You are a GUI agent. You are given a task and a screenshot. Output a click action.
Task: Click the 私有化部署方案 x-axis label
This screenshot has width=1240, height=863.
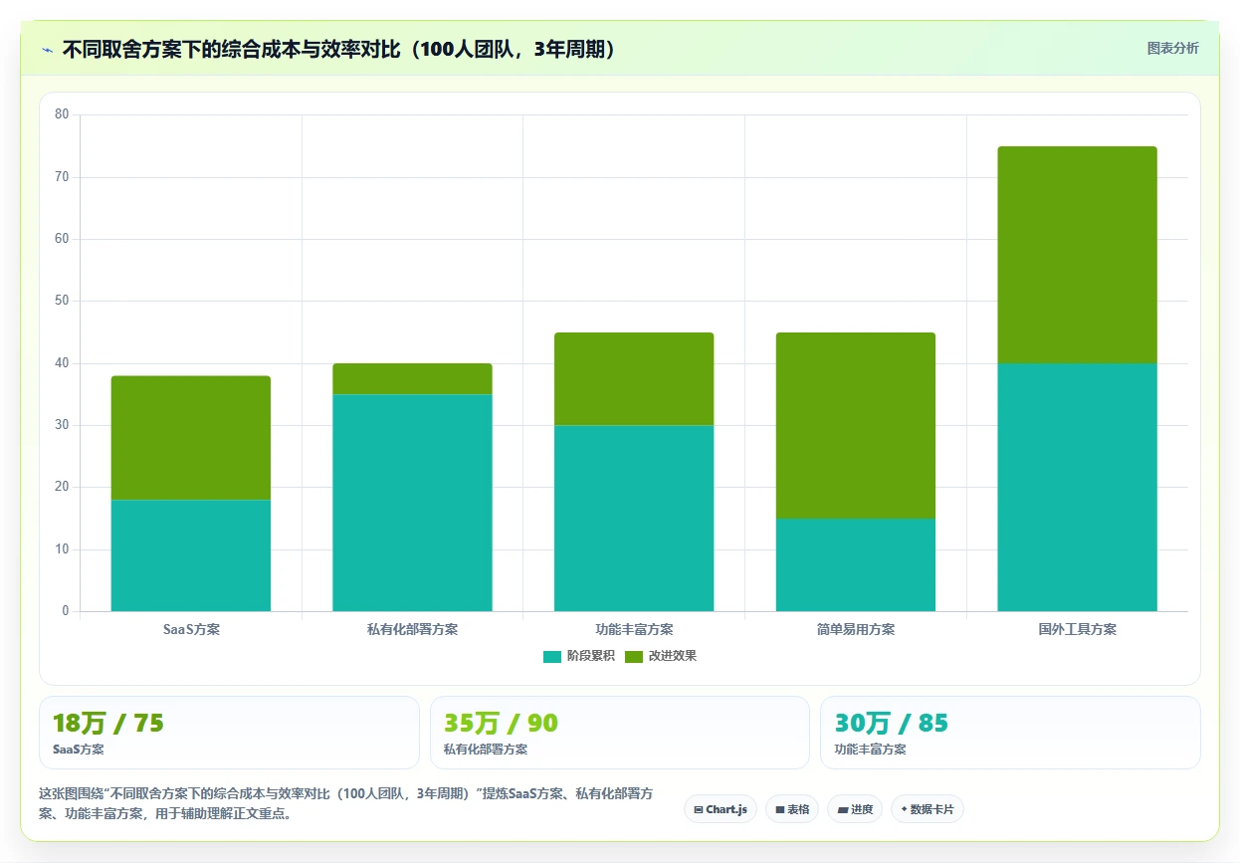click(x=412, y=629)
